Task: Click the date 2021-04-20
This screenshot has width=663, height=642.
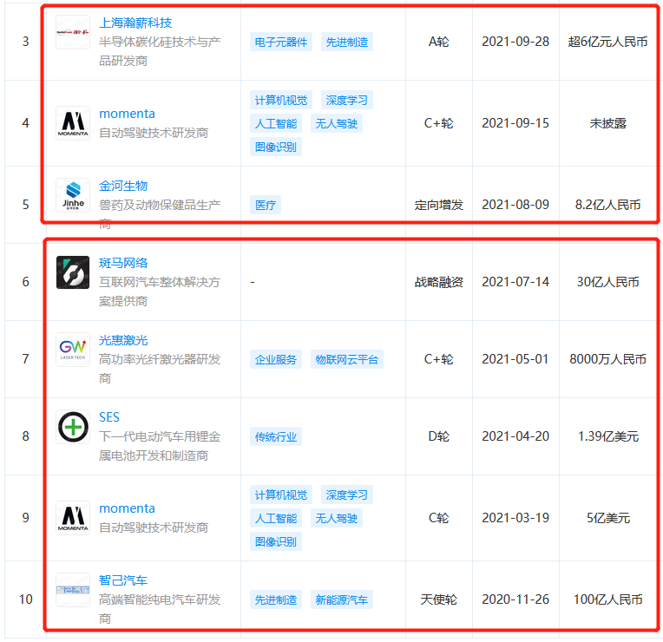Action: tap(515, 436)
